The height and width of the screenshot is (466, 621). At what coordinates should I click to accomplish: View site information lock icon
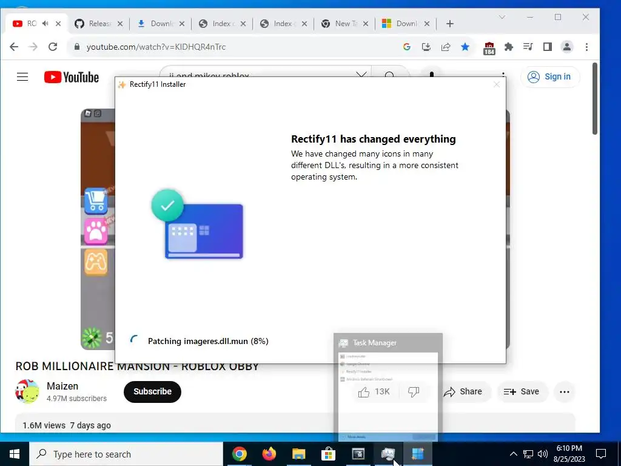77,47
